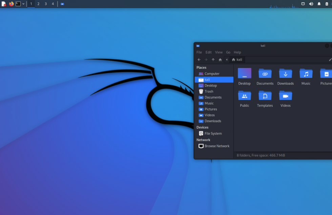
Task: Select Desktop in the Places sidebar
Action: click(214, 85)
